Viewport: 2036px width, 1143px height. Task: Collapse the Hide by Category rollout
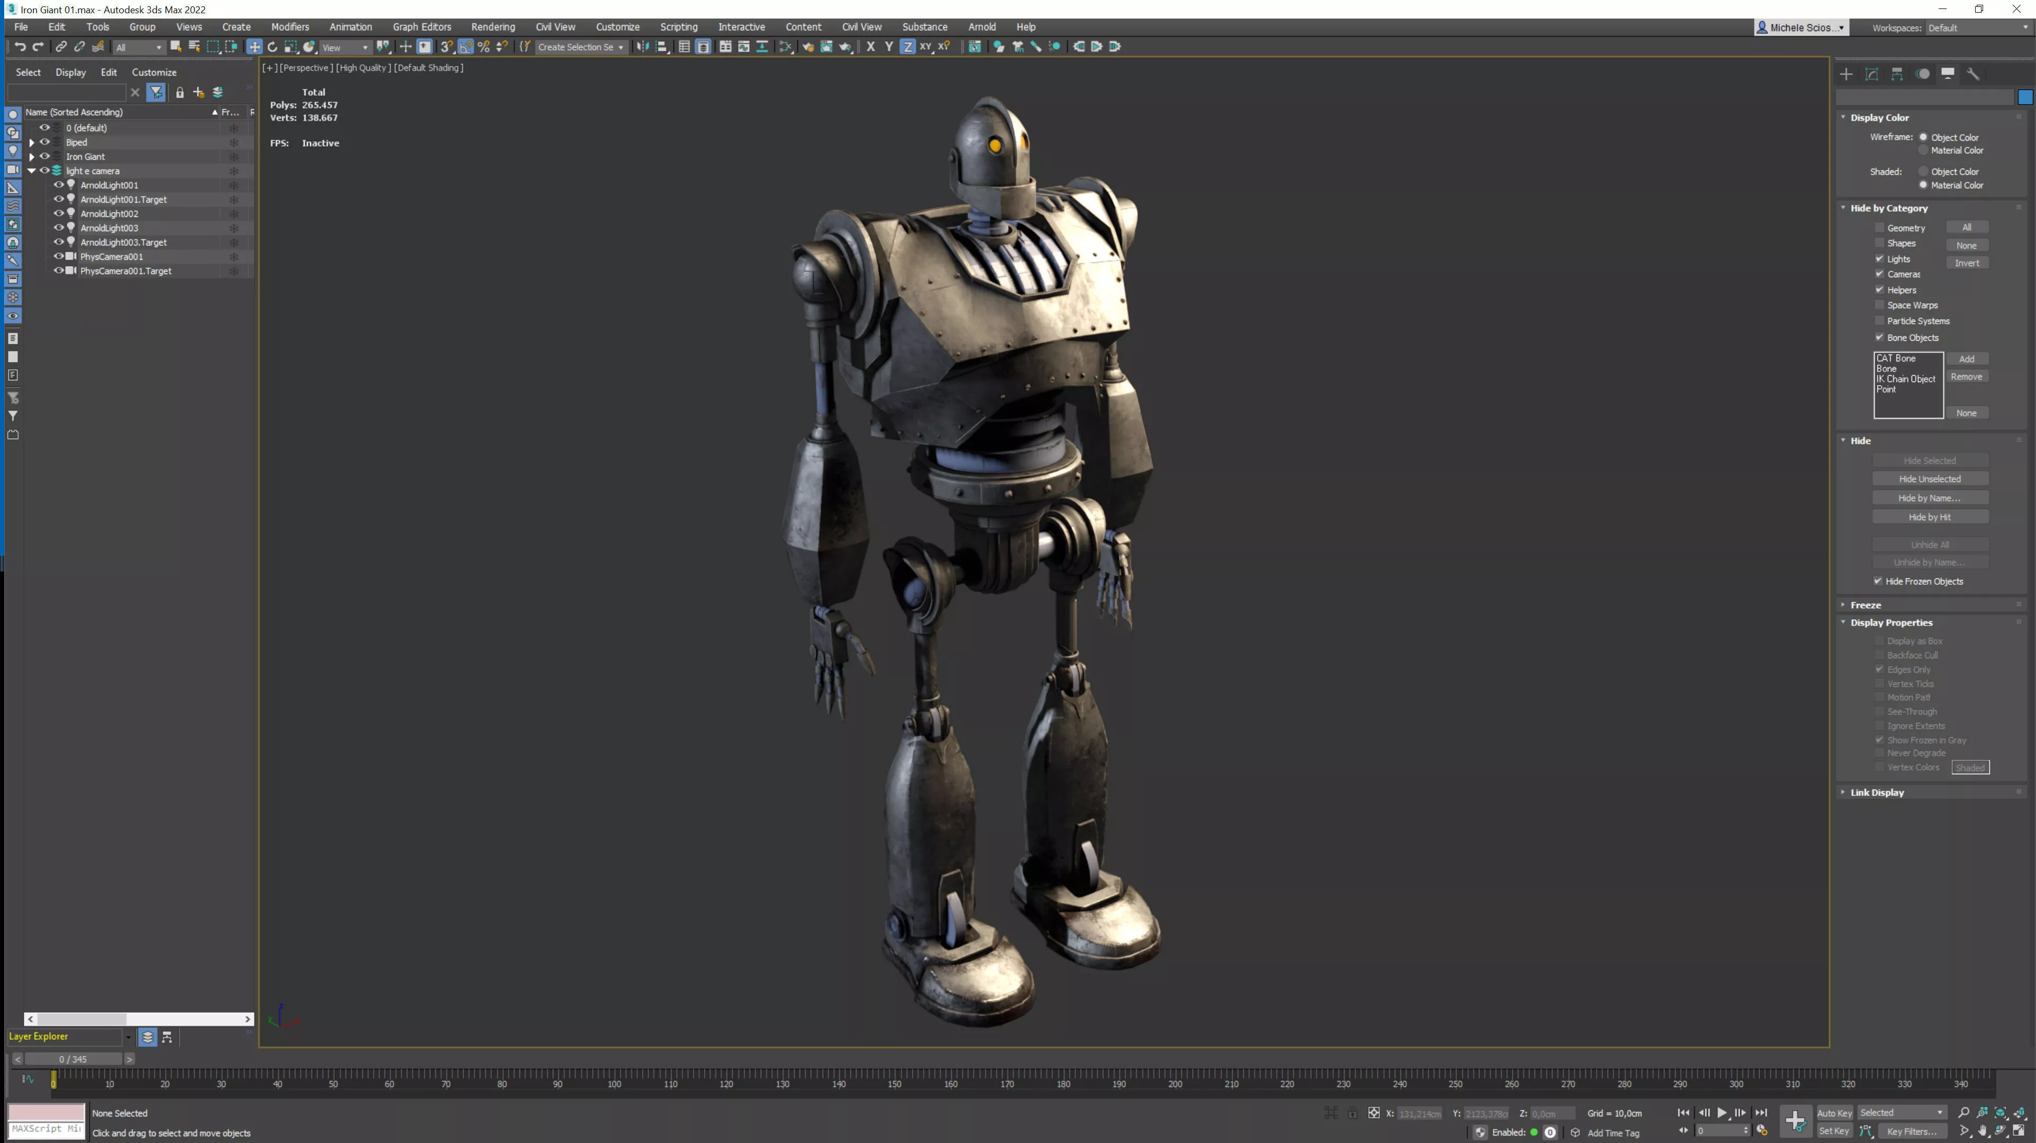click(1888, 208)
